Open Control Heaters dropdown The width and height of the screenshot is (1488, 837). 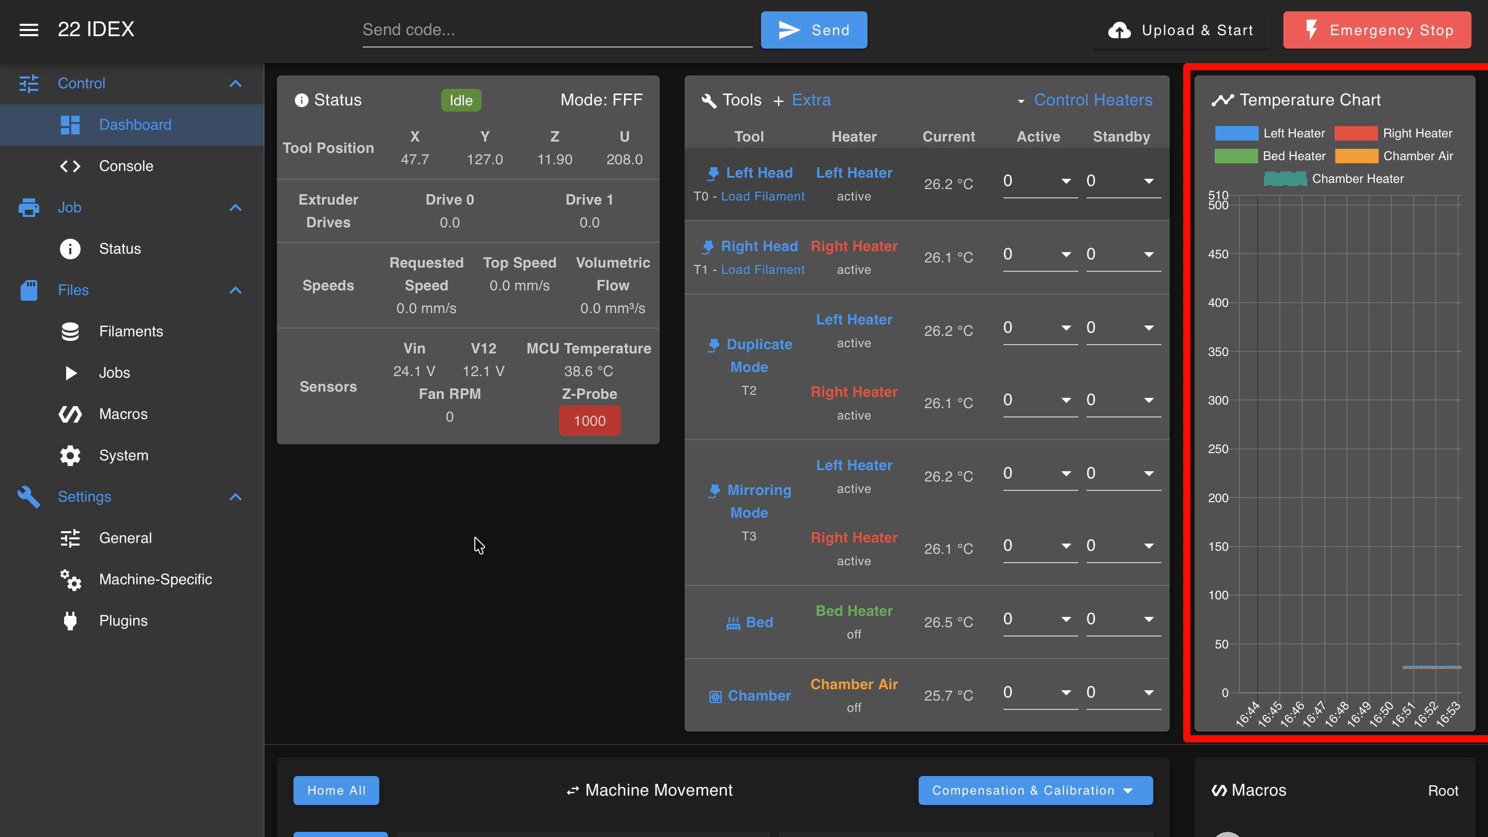(1084, 101)
